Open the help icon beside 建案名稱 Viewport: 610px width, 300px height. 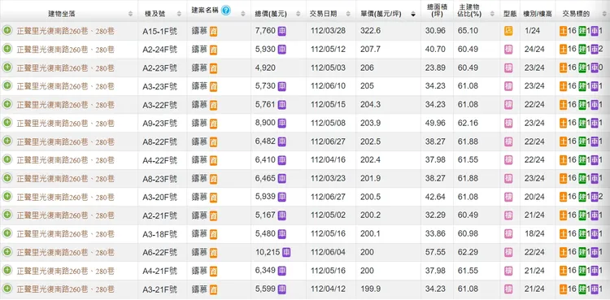[225, 11]
